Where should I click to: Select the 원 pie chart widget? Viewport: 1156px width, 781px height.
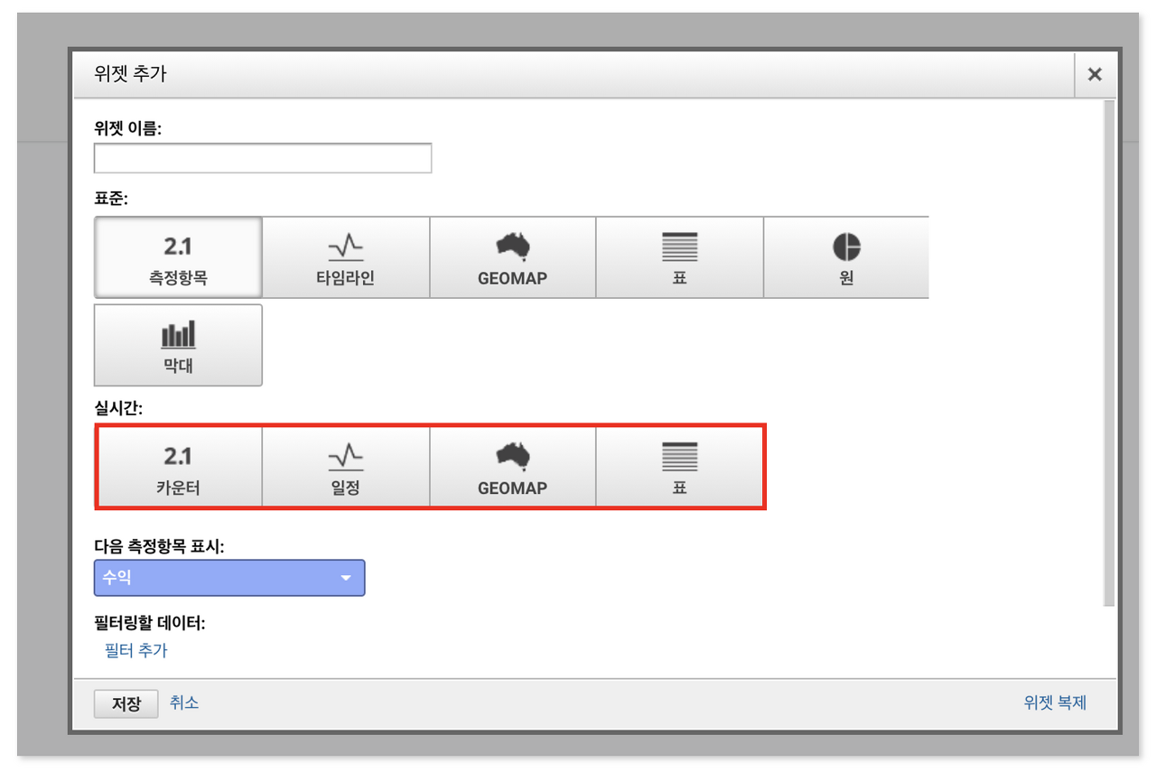tap(846, 257)
